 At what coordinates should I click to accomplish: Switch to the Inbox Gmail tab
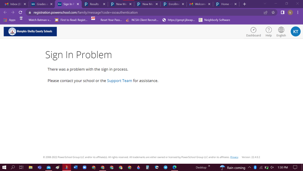click(14, 4)
